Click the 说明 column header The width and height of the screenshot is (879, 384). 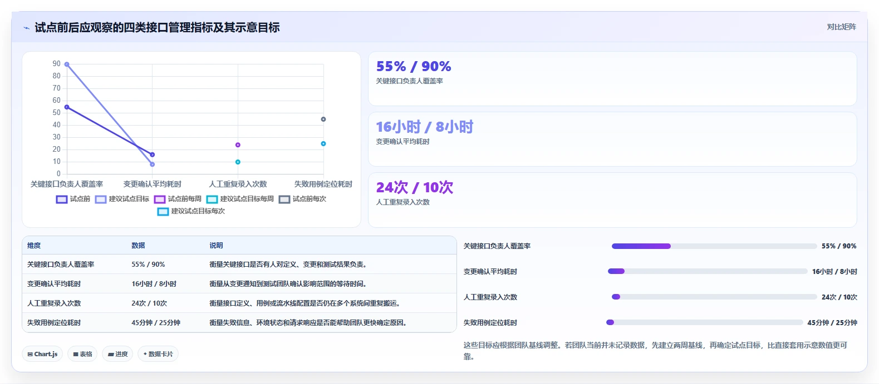point(216,246)
